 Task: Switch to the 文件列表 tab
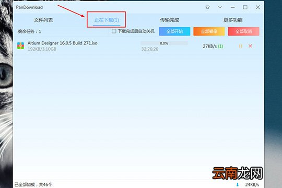click(43, 20)
